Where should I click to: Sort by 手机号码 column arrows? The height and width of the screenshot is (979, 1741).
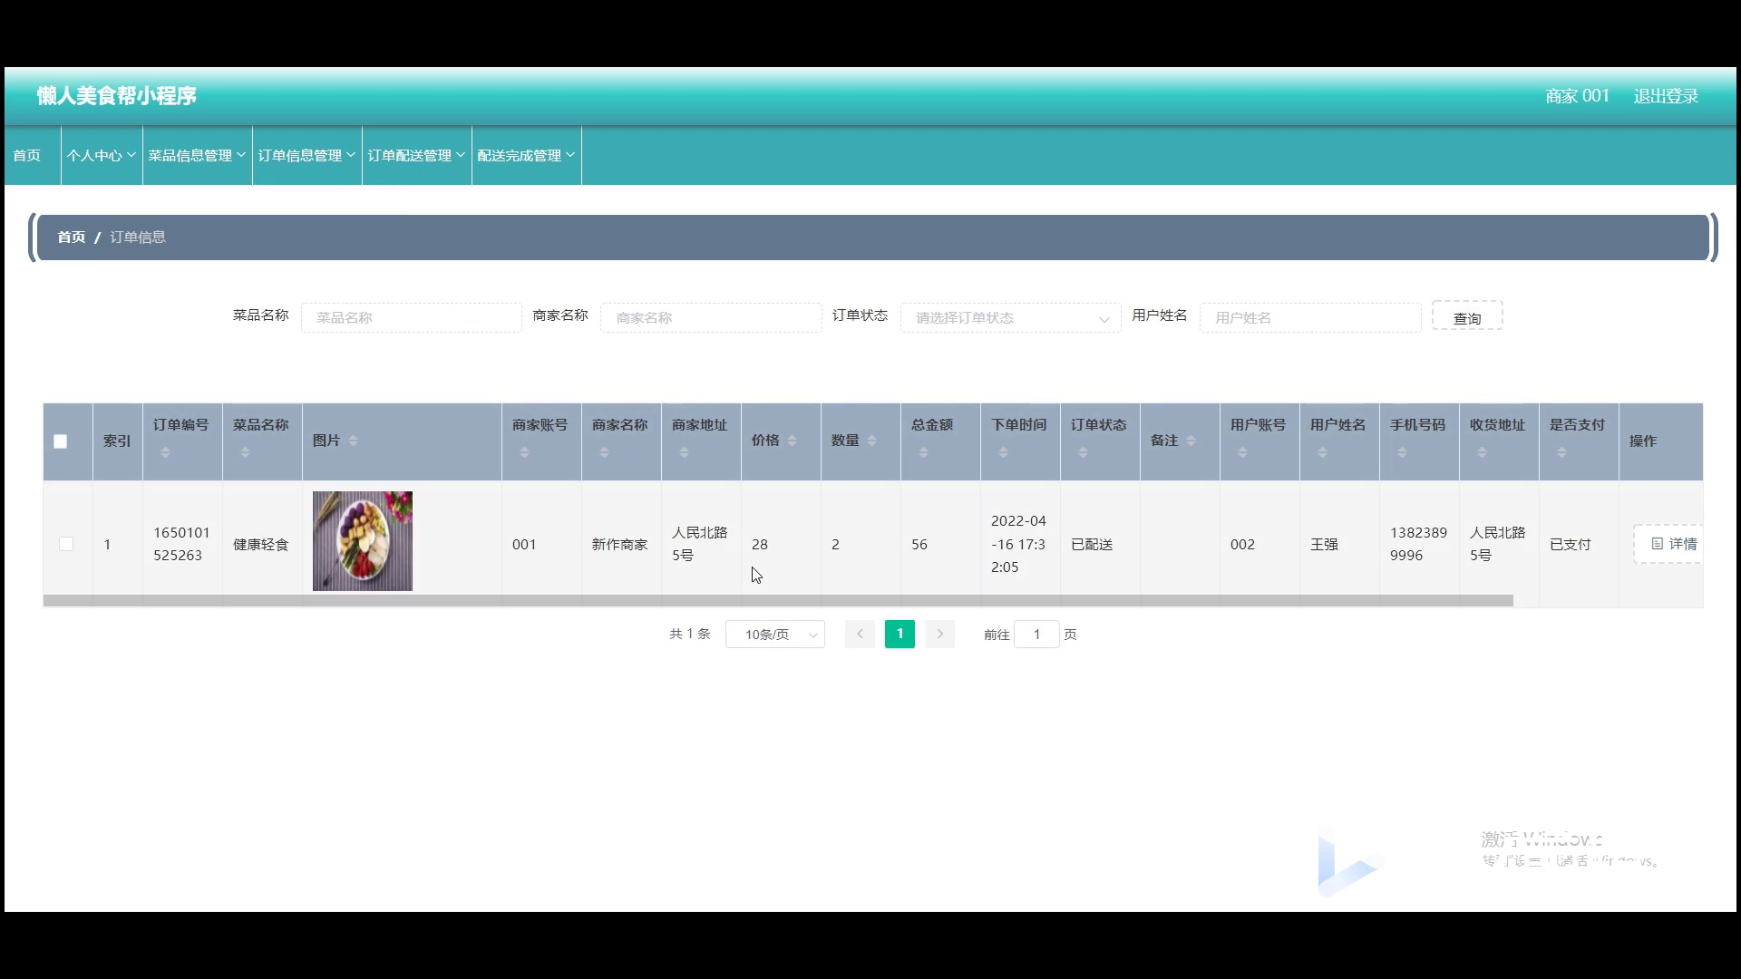pyautogui.click(x=1402, y=452)
